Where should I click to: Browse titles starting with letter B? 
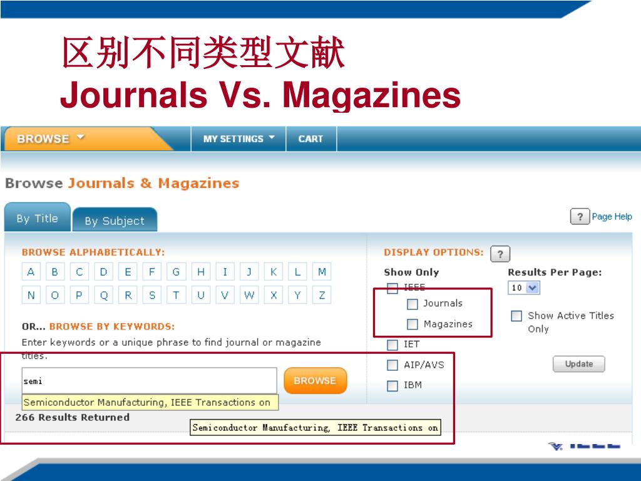pos(55,272)
